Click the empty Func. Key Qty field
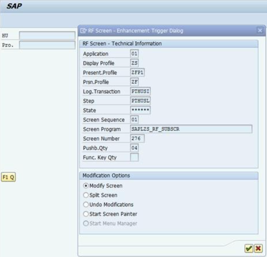Image resolution: width=267 pixels, height=257 pixels. pos(134,157)
